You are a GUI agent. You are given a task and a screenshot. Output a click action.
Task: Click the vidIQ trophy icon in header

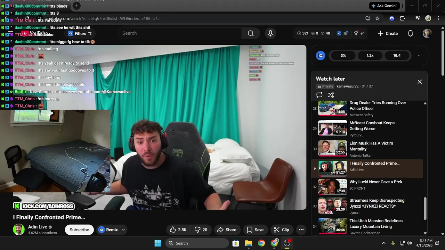pyautogui.click(x=356, y=33)
